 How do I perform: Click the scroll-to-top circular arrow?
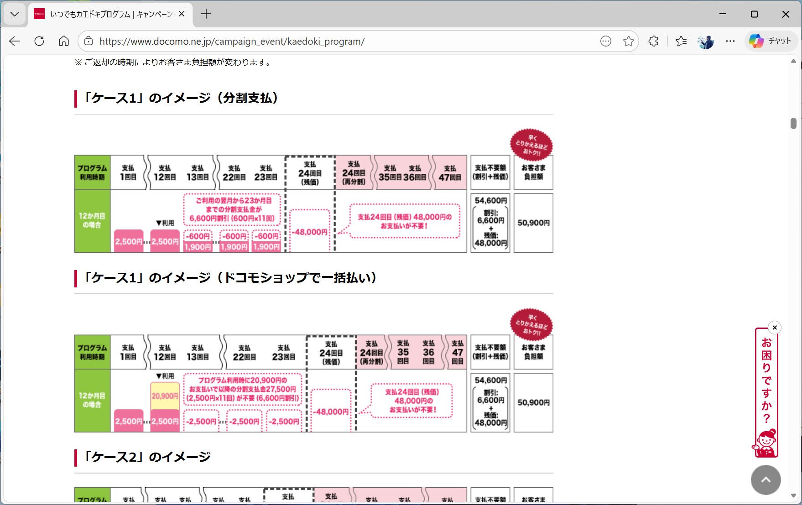tap(766, 480)
